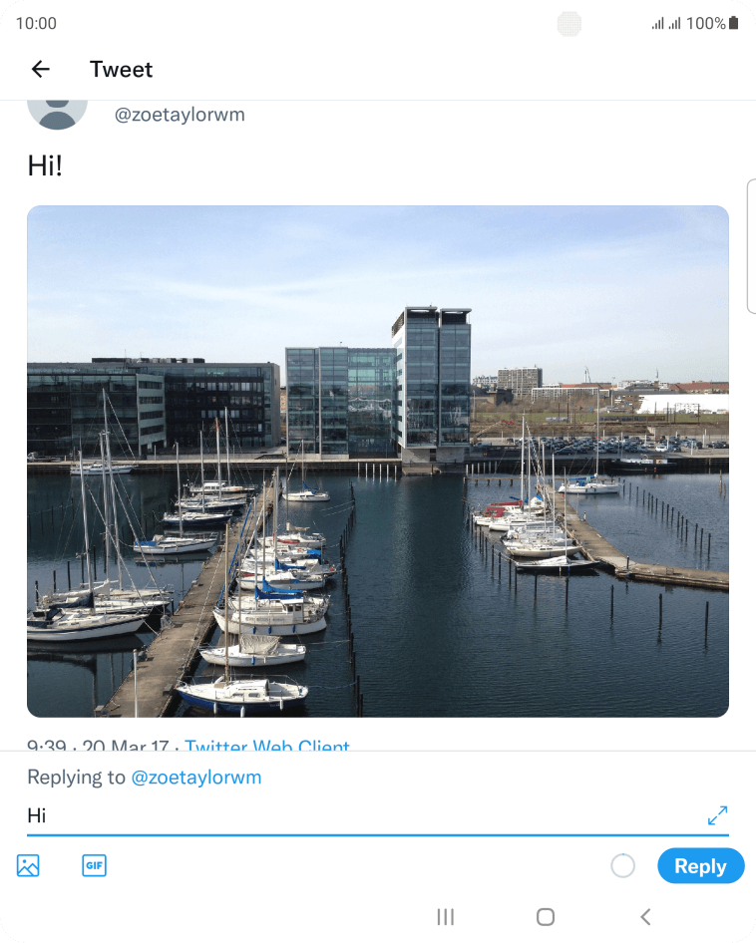Screen dimensions: 756x943
Task: Tap the battery status icon
Action: pyautogui.click(x=733, y=23)
